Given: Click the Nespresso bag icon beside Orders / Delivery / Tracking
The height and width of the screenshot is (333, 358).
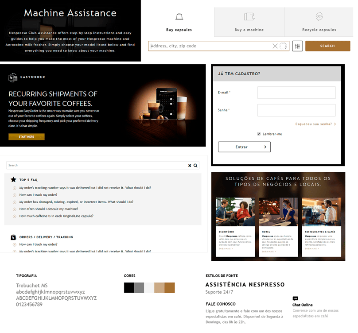Looking at the screenshot, I should (x=13, y=237).
